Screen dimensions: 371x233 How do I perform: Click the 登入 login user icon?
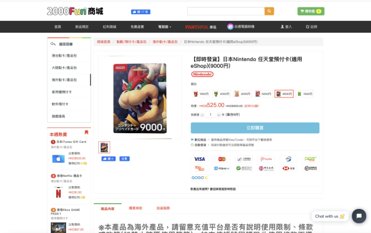pos(286,27)
